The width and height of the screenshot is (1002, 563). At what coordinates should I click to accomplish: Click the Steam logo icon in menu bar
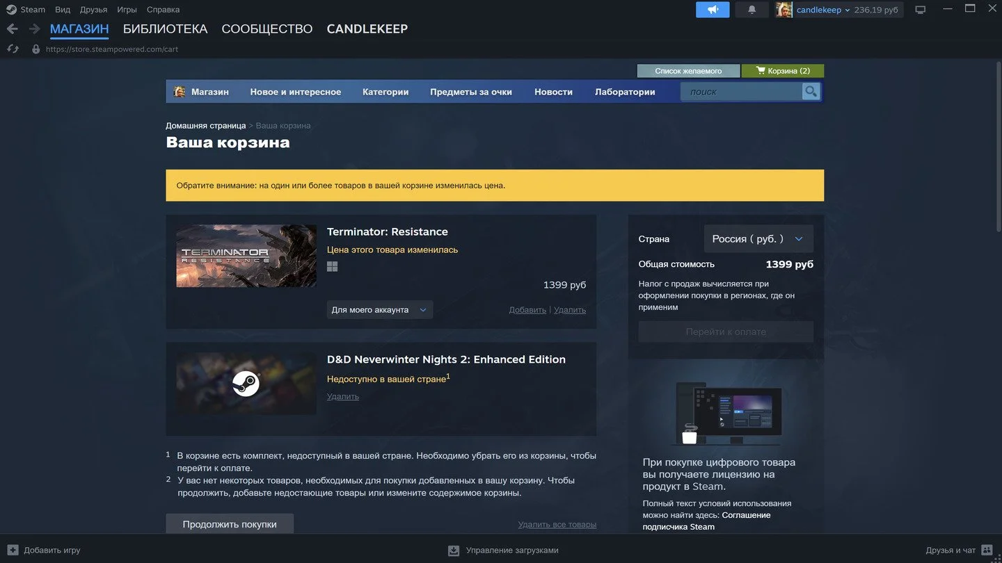(11, 10)
